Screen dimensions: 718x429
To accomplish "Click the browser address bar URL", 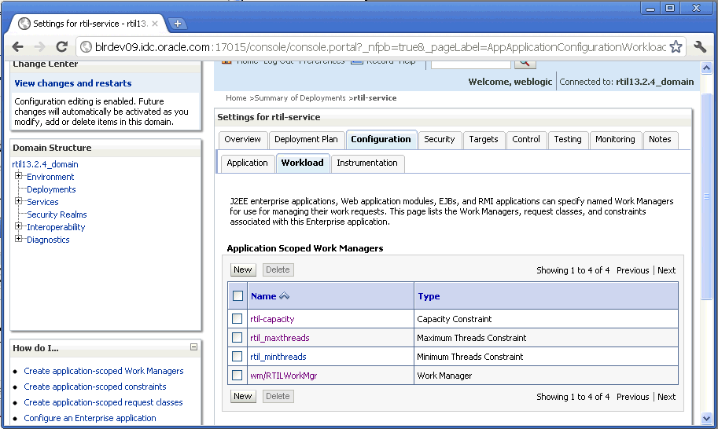I will (x=380, y=46).
